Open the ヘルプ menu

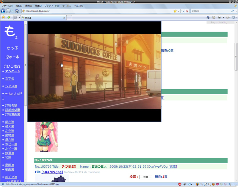click(x=79, y=6)
